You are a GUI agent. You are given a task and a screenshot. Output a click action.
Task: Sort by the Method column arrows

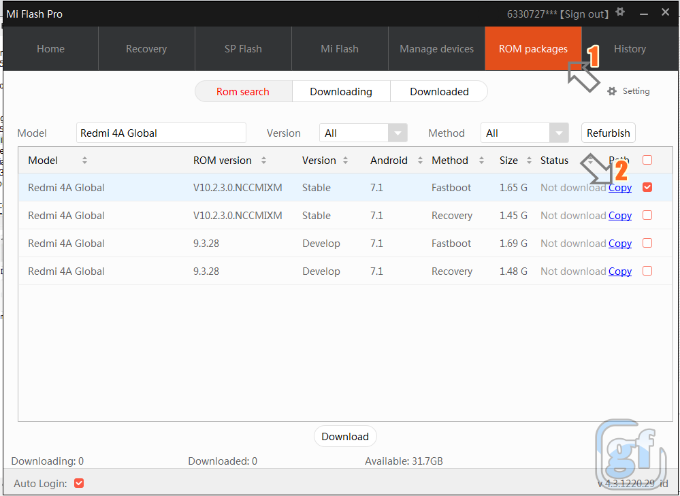[x=481, y=161]
